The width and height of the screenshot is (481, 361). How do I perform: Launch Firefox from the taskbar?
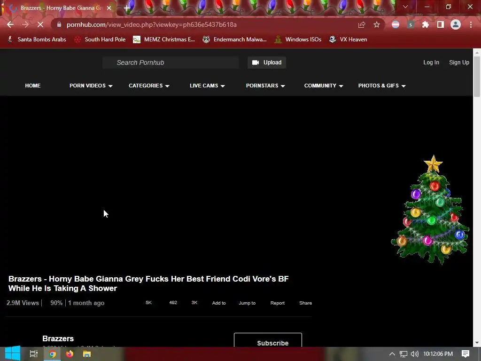pyautogui.click(x=70, y=354)
